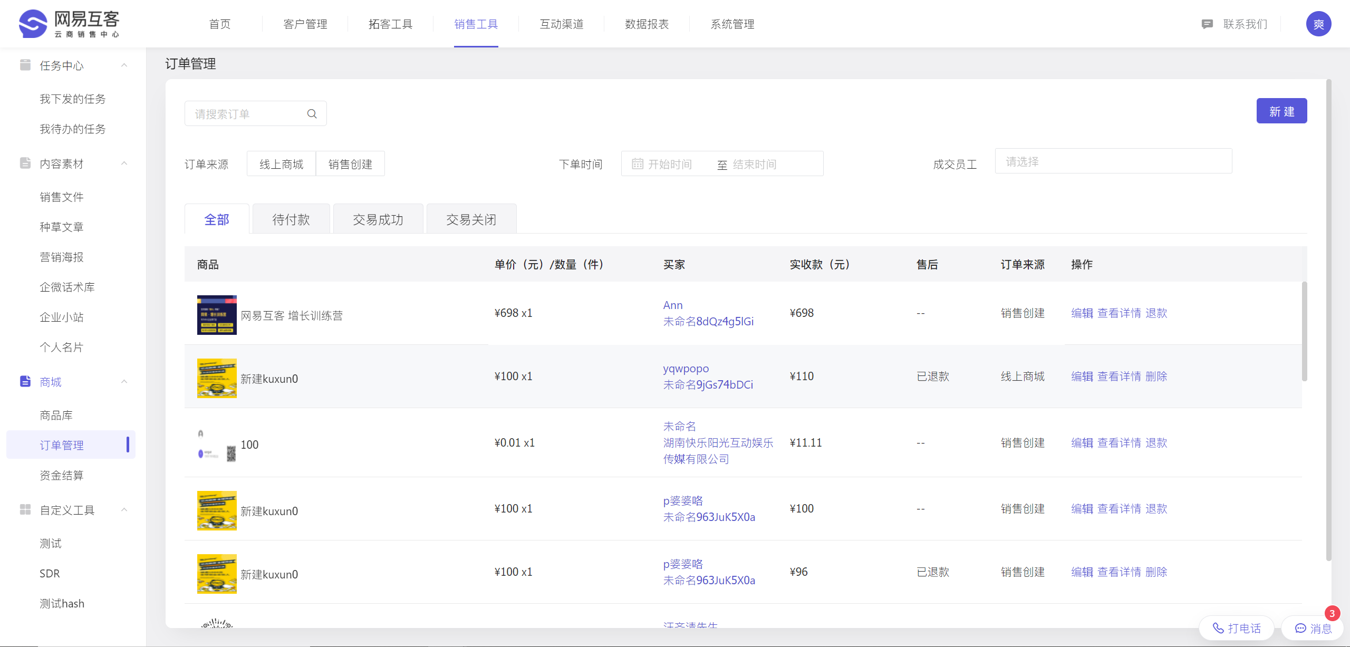This screenshot has width=1350, height=647.
Task: Open the 互动渠道 top menu
Action: [562, 24]
